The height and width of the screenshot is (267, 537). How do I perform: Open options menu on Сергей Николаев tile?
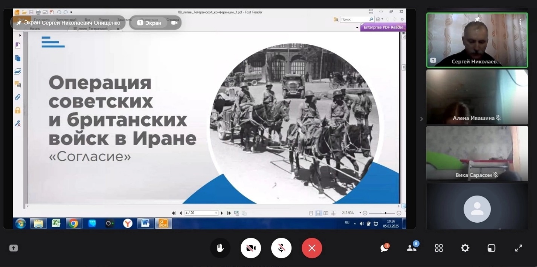520,22
